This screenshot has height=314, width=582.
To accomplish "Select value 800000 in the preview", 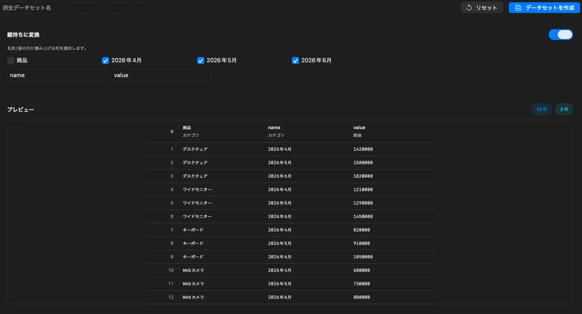I will click(x=362, y=297).
